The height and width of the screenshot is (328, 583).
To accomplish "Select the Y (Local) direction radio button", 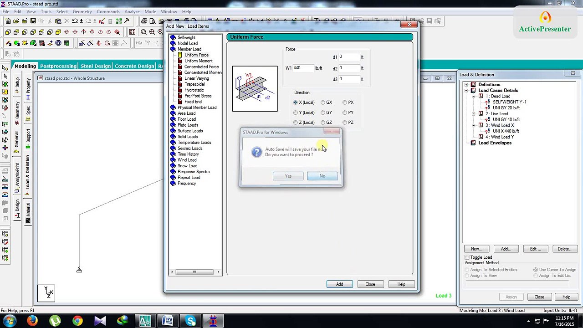I will pos(296,113).
